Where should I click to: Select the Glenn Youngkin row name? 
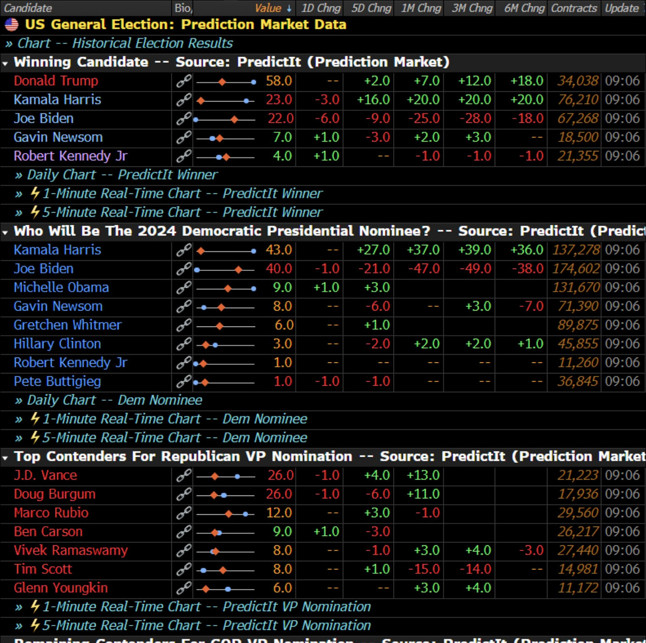(x=61, y=588)
